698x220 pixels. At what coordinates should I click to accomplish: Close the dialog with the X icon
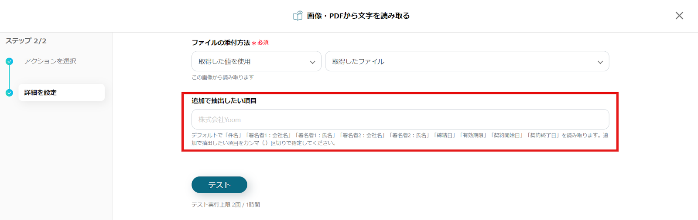pyautogui.click(x=679, y=16)
